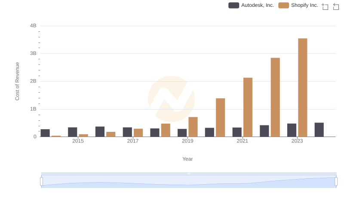Click the Shopify bar for 2019

tap(193, 127)
